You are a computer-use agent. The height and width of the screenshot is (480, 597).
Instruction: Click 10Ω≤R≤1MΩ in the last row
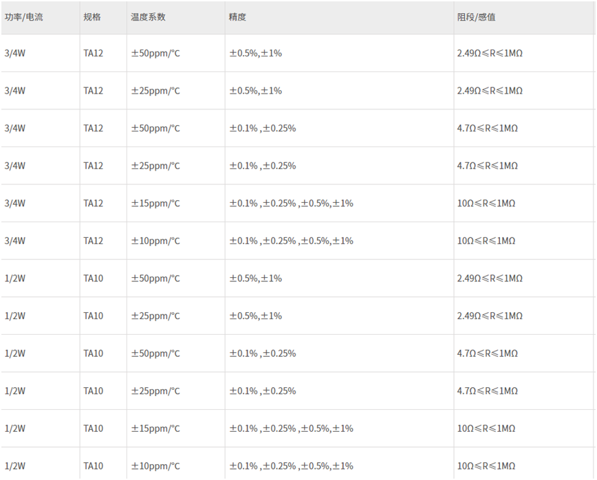(x=486, y=466)
